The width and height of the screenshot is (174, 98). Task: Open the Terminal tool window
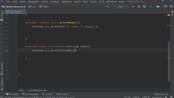[12, 94]
